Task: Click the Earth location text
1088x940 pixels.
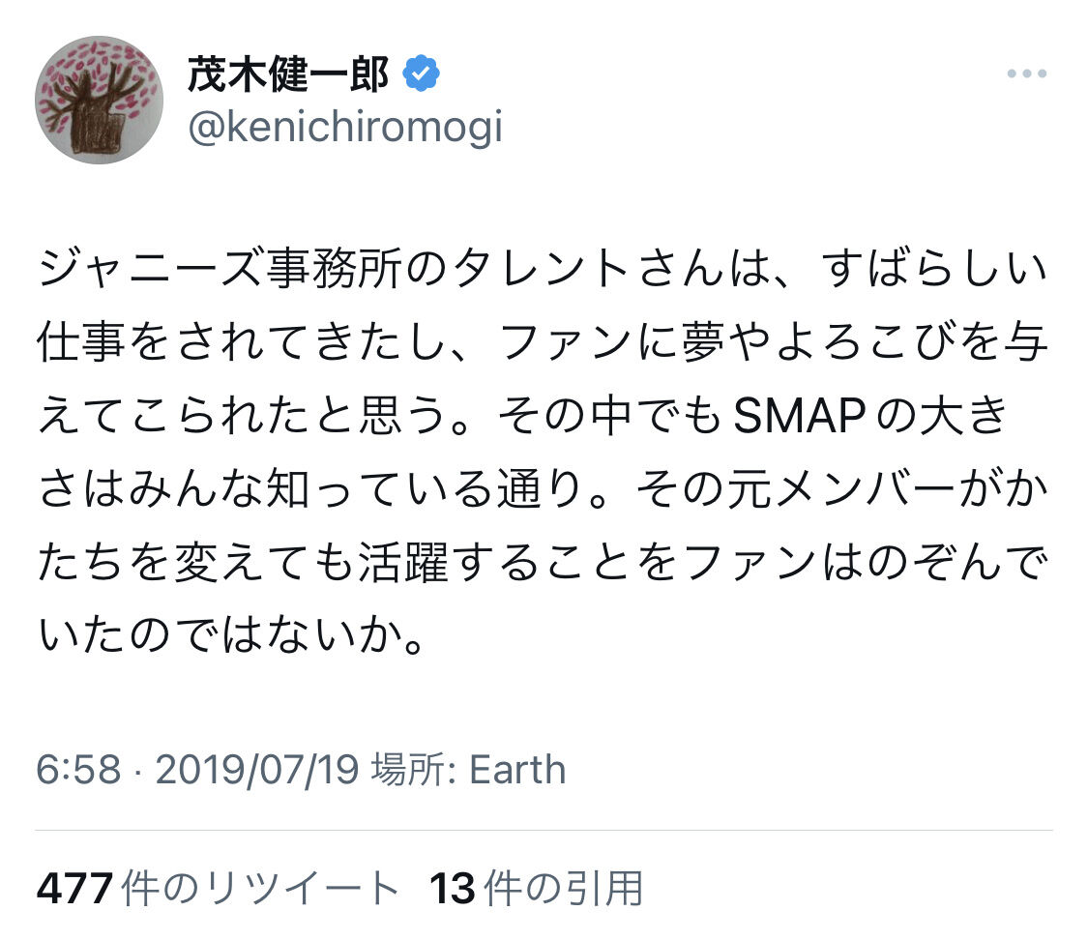Action: coord(517,771)
